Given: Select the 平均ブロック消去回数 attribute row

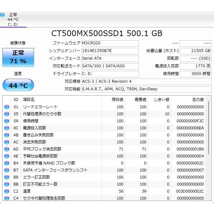Looking at the screenshot, I should [x=104, y=149].
